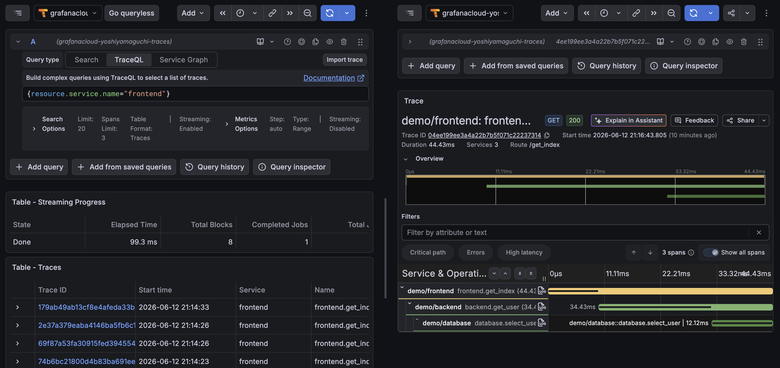780x368 pixels.
Task: Go to next matching span
Action: click(650, 253)
